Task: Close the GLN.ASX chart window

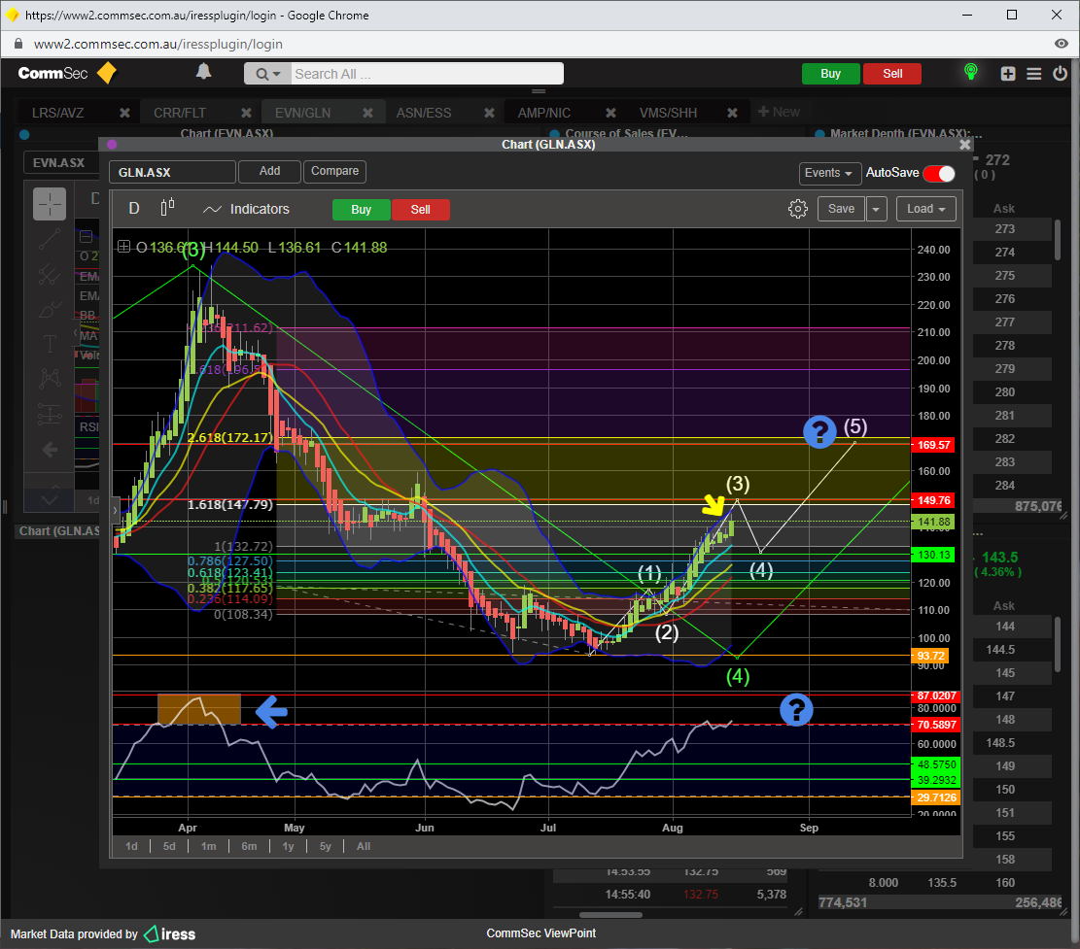Action: tap(964, 145)
